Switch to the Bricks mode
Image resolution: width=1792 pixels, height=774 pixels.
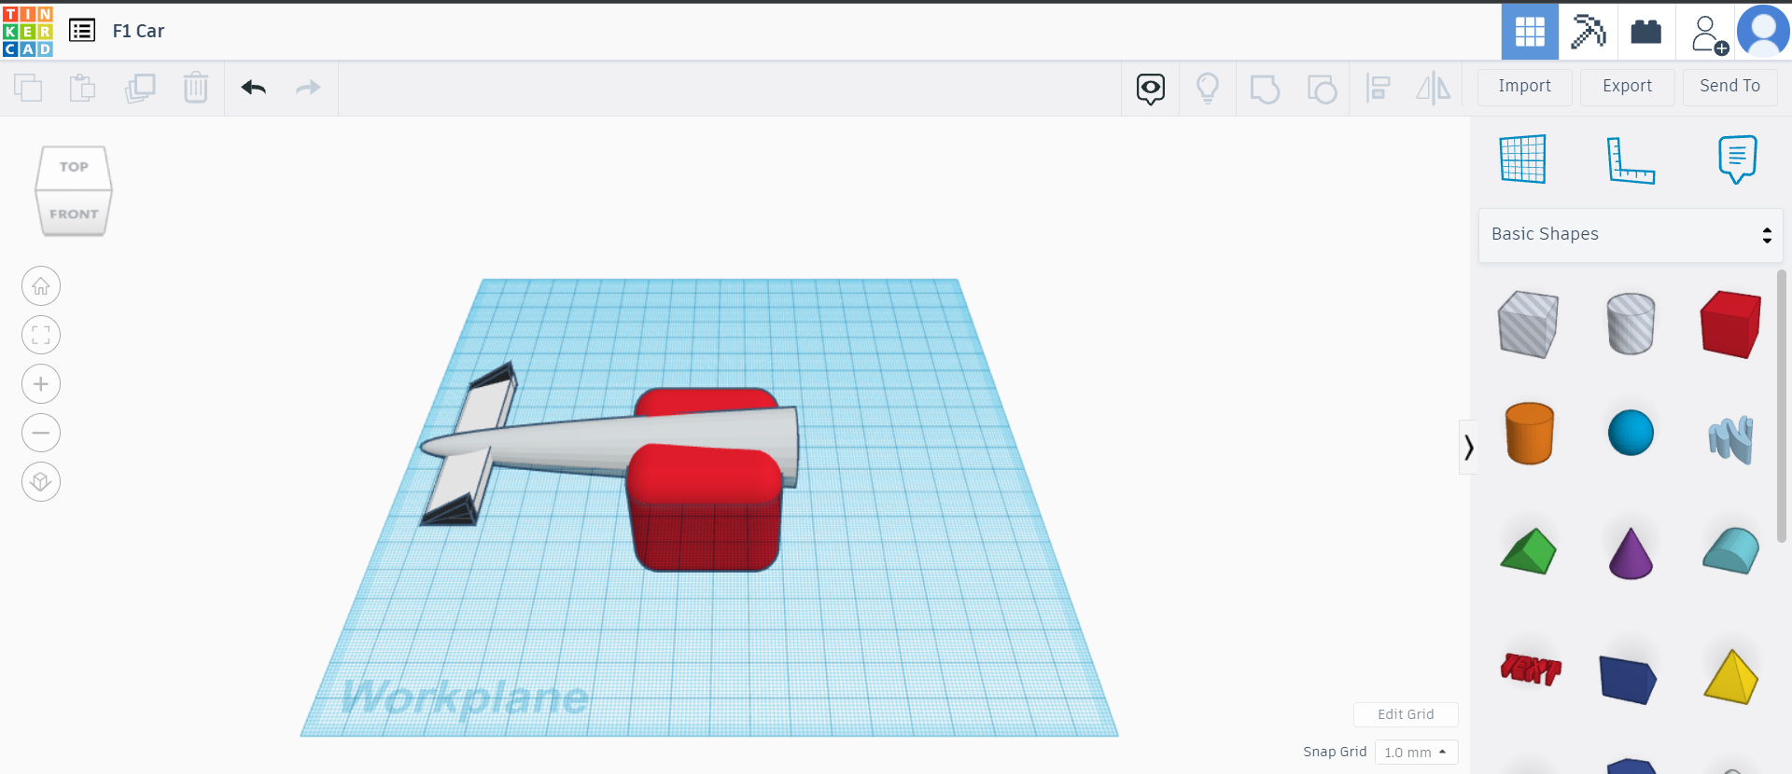(x=1645, y=32)
